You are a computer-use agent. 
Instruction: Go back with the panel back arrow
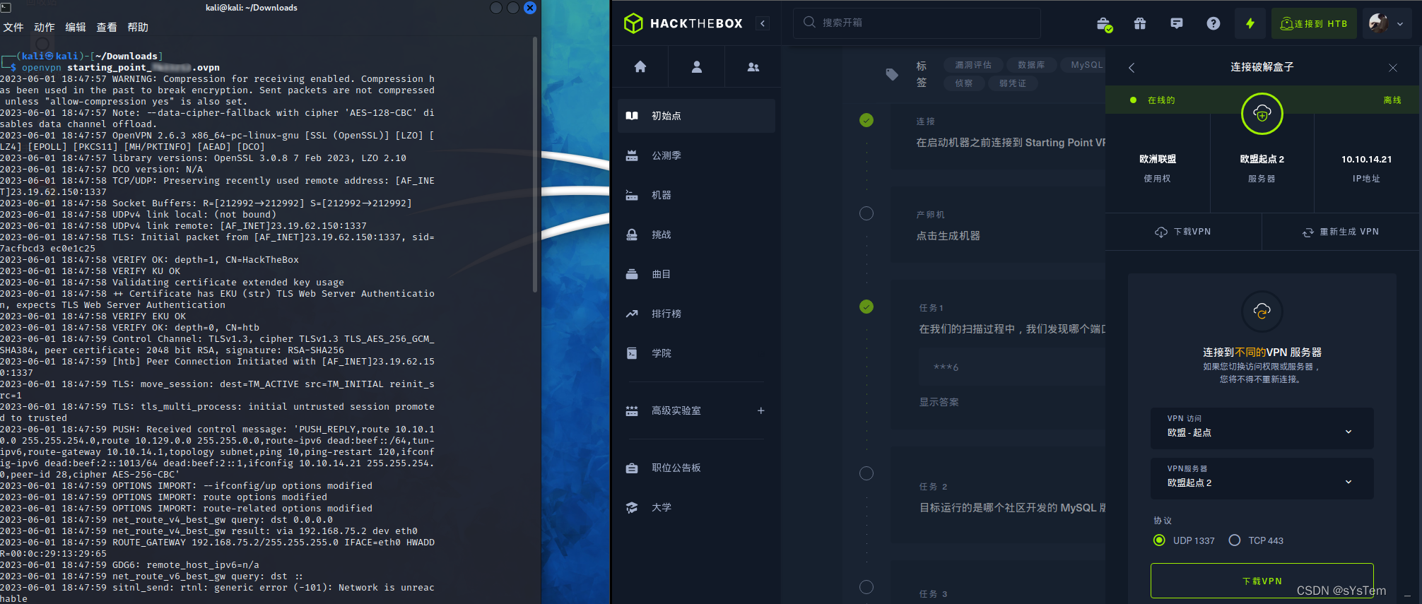[1132, 68]
